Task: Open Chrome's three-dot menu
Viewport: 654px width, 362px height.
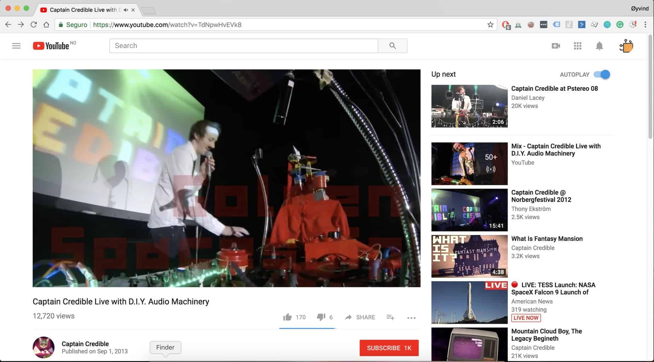Action: click(x=645, y=25)
